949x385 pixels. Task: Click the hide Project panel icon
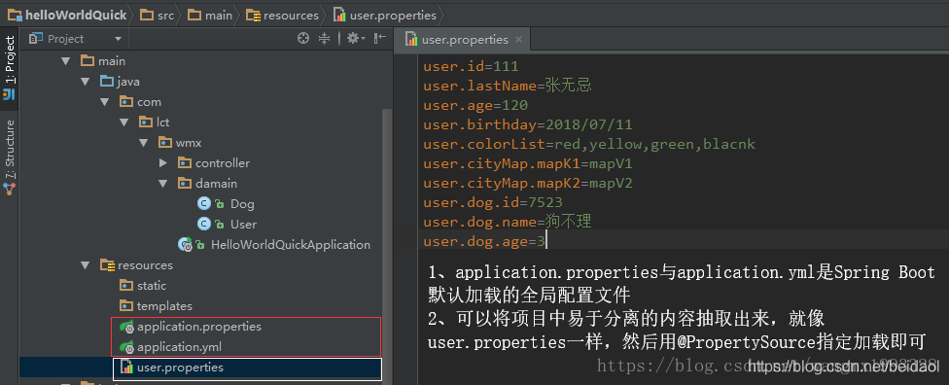[x=380, y=39]
